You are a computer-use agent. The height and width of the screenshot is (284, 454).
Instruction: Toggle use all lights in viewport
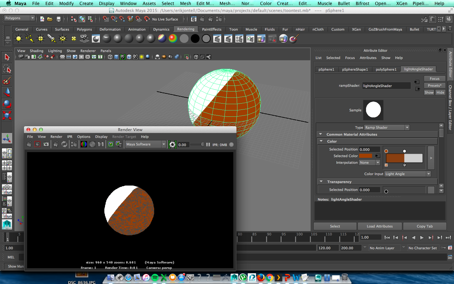142,57
